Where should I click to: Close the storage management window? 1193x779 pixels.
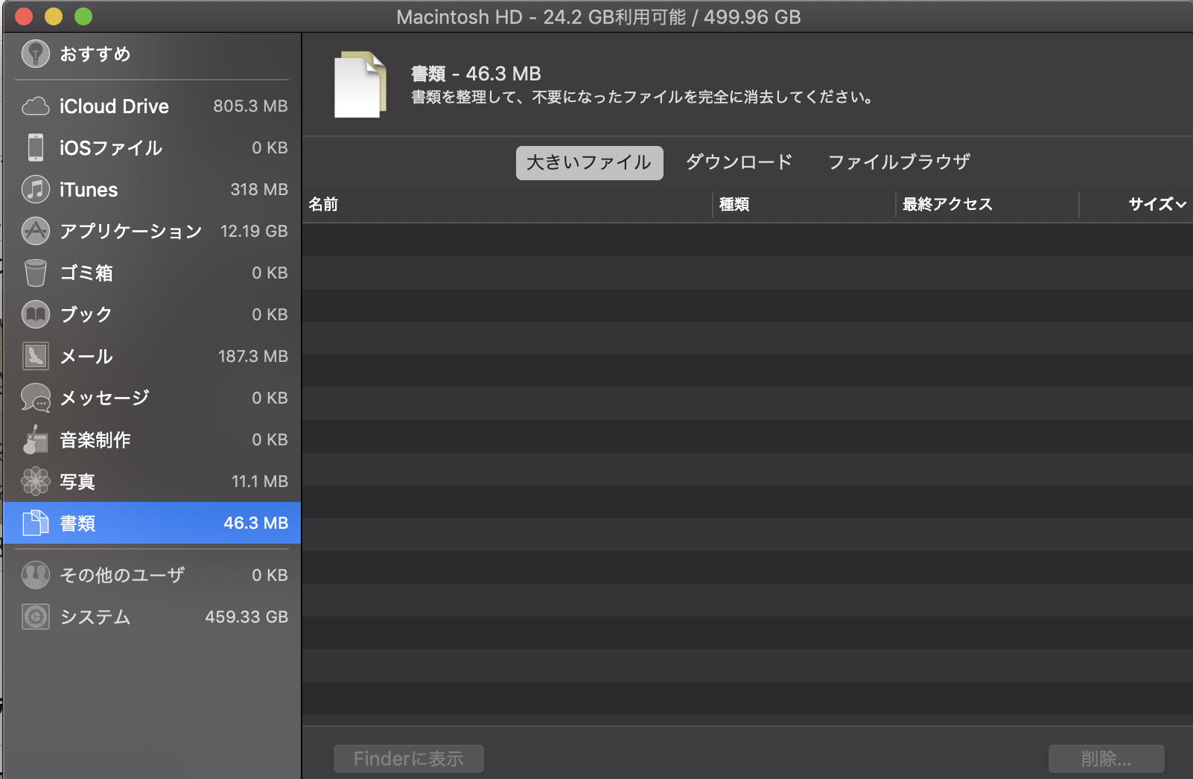click(x=24, y=16)
